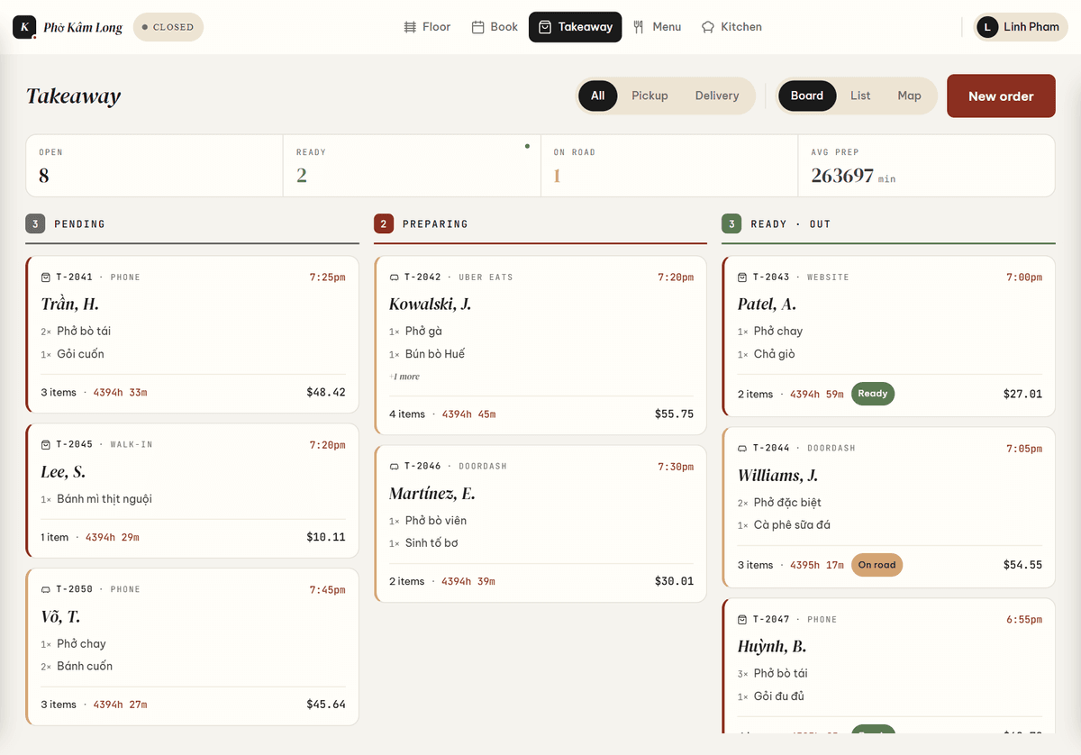1081x755 pixels.
Task: Open order card for Kowalski, J.
Action: pyautogui.click(x=540, y=346)
